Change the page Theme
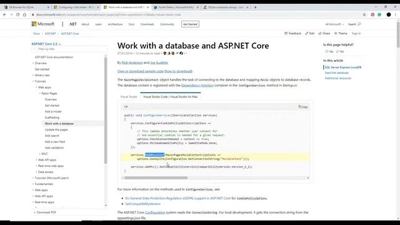Viewport: 400px width, 225px height. 341,33
